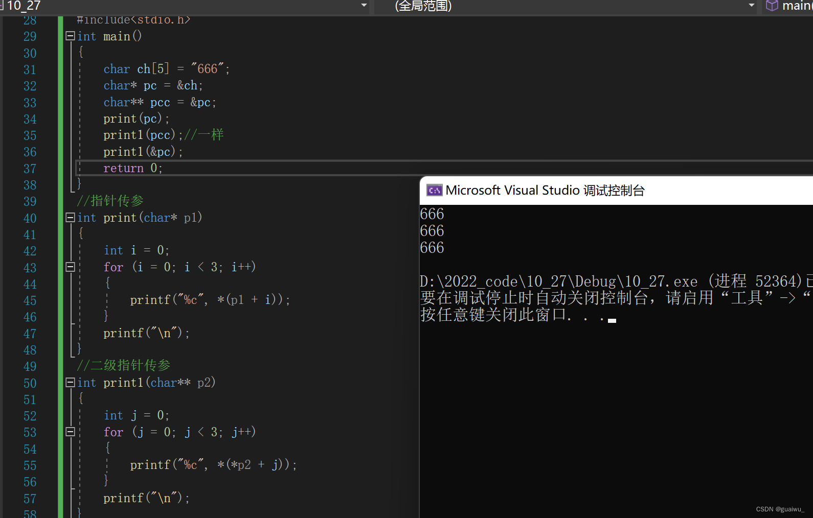
Task: Click the print1(pcc); statement
Action: coord(143,135)
